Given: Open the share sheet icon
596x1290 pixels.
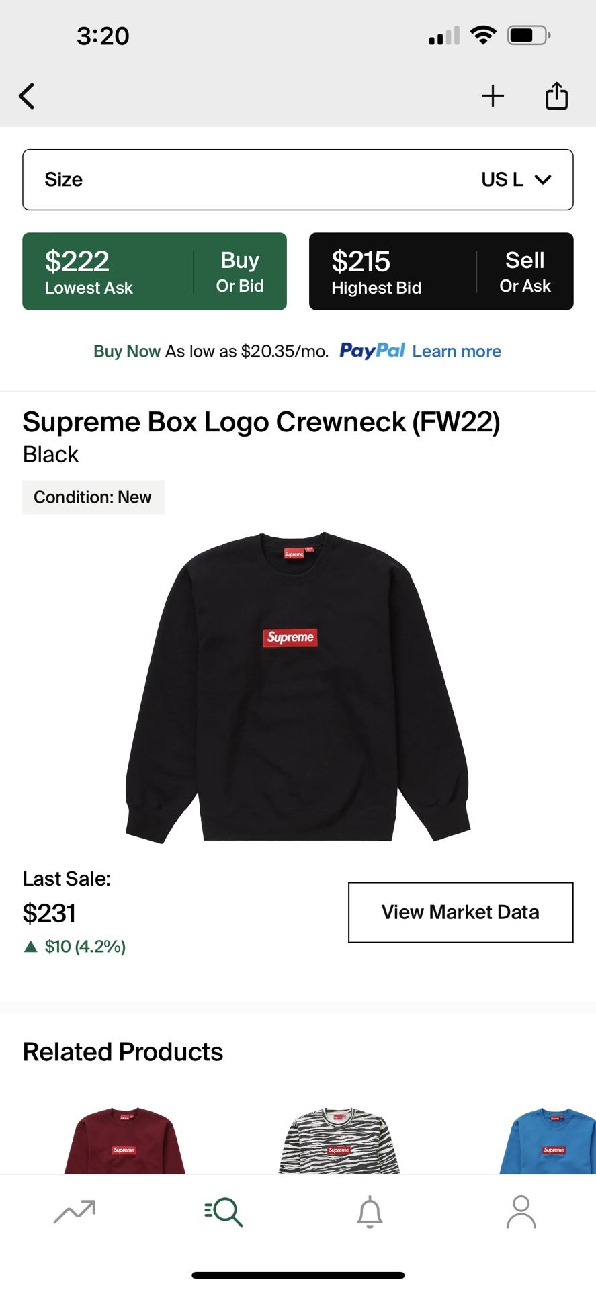Looking at the screenshot, I should click(556, 95).
